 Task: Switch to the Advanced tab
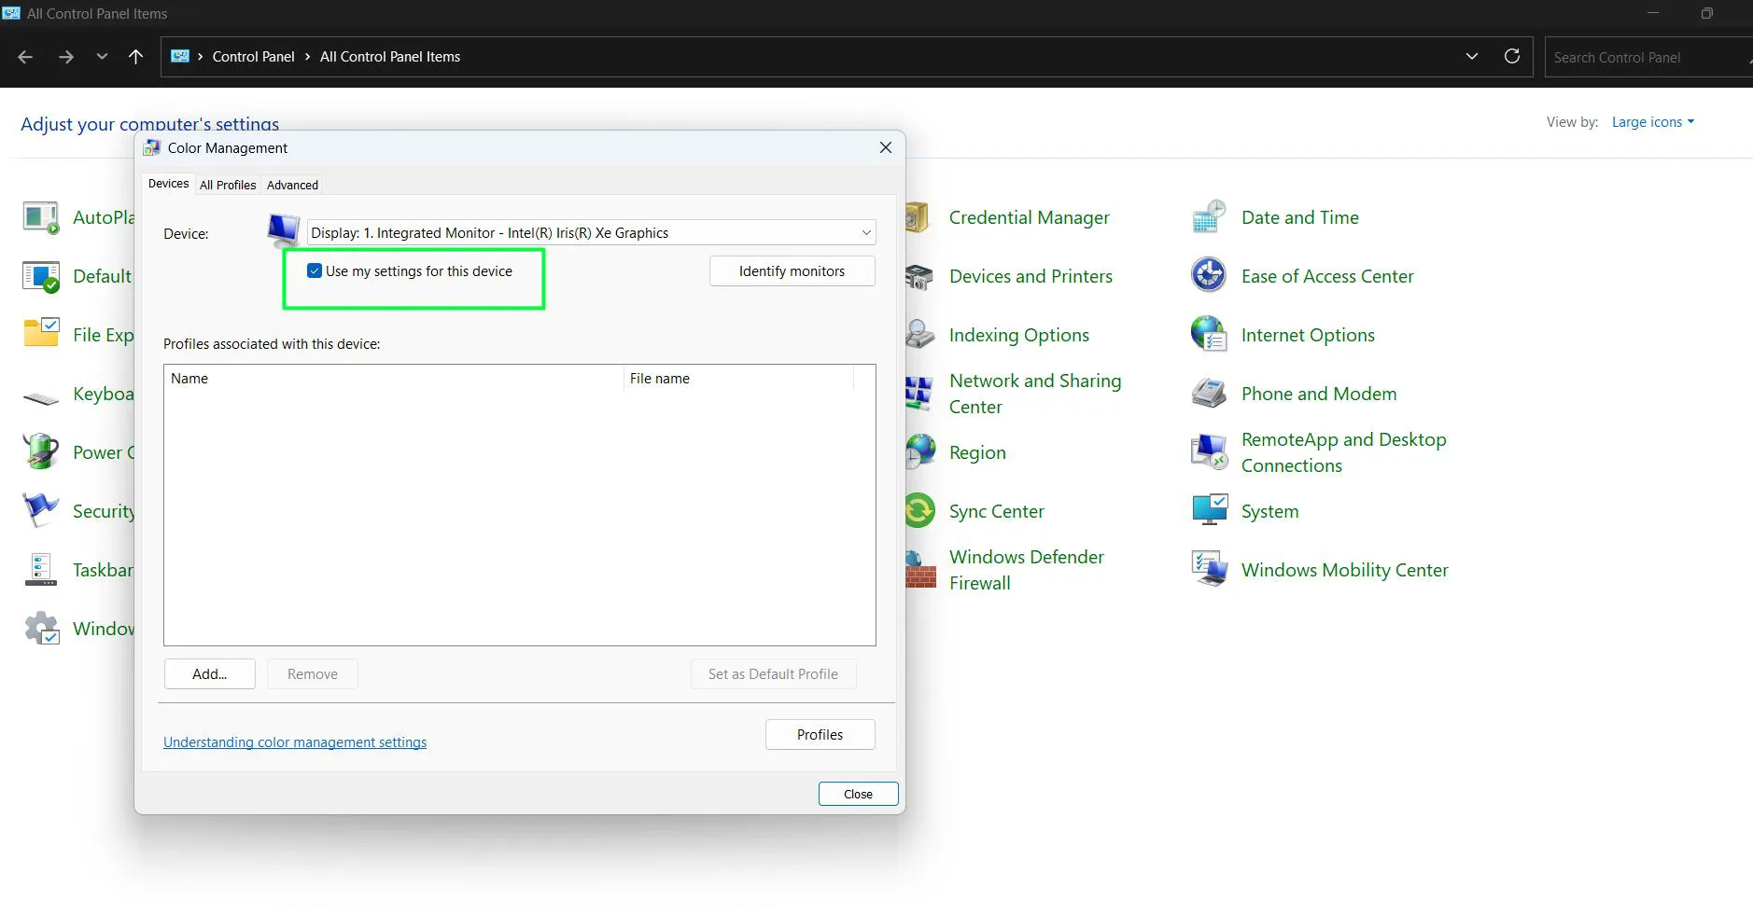click(291, 185)
